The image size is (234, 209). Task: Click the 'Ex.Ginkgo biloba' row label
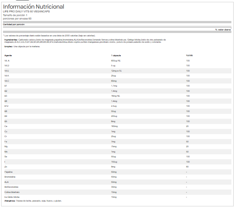(12, 197)
